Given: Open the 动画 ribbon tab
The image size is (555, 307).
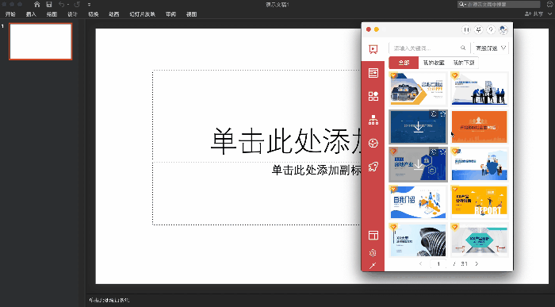Looking at the screenshot, I should pos(113,14).
